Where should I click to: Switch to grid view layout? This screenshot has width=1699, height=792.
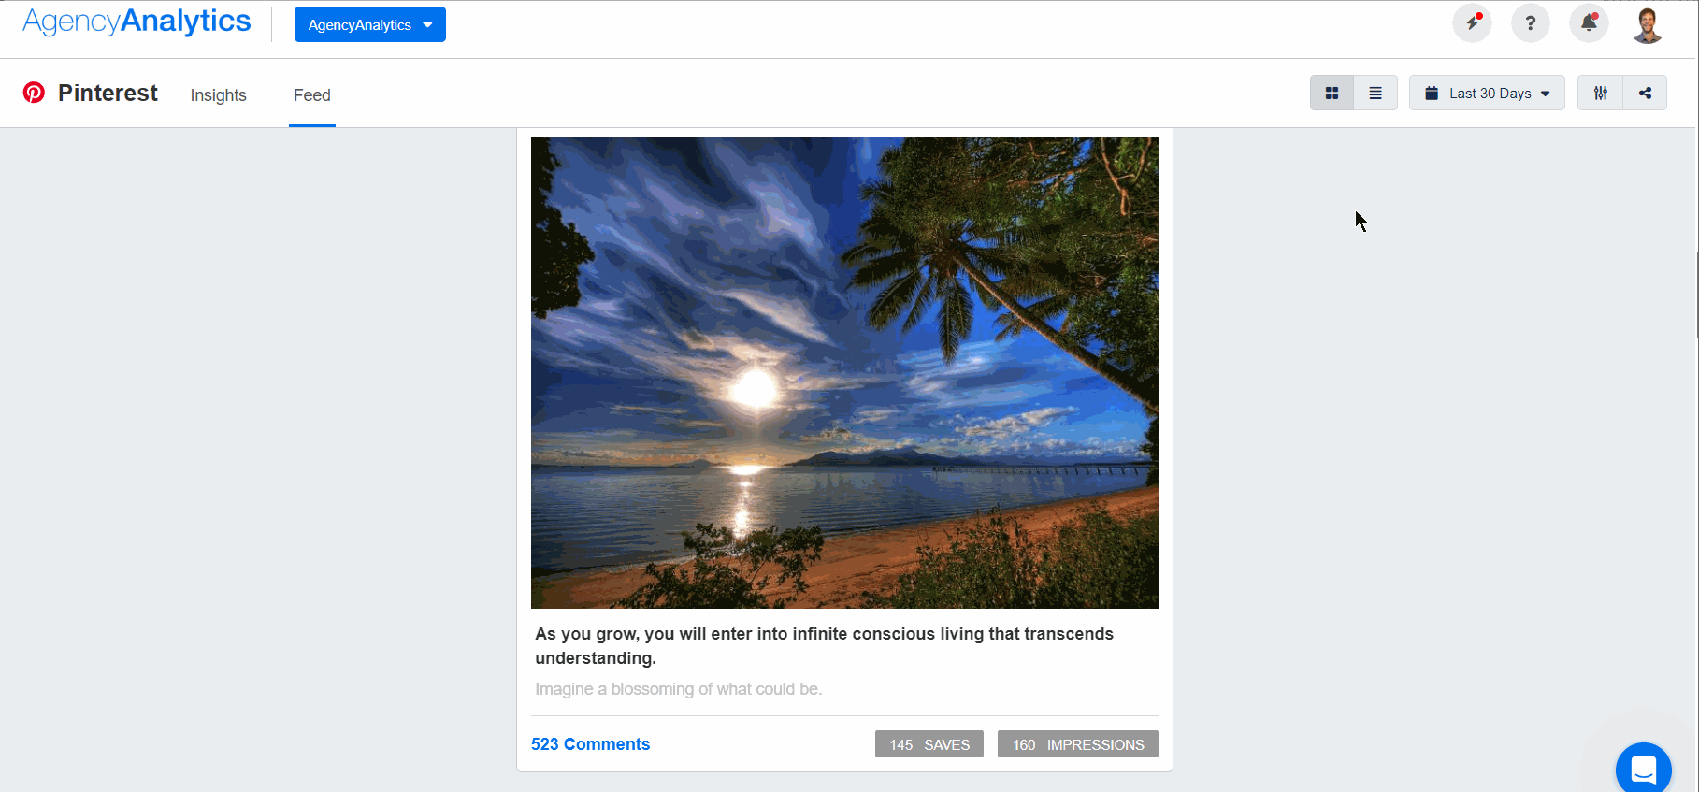click(x=1332, y=93)
